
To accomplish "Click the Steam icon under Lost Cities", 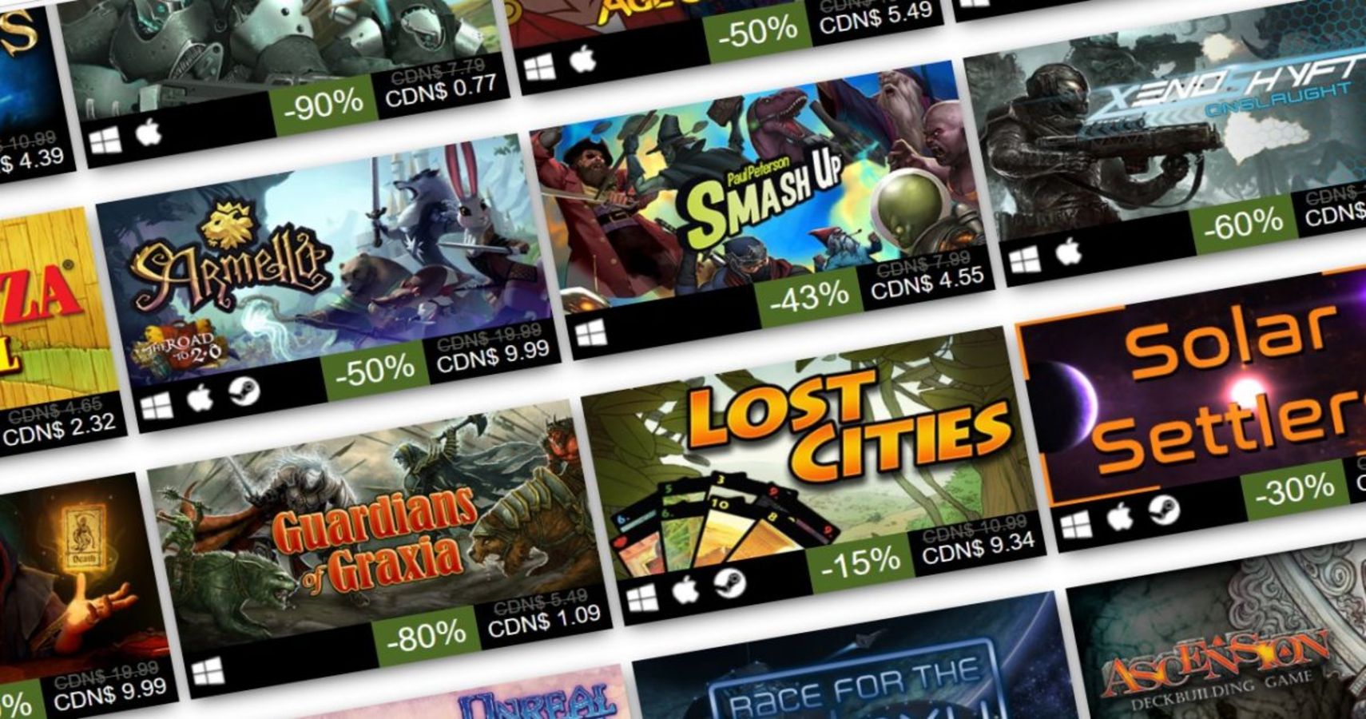I will pos(729,582).
